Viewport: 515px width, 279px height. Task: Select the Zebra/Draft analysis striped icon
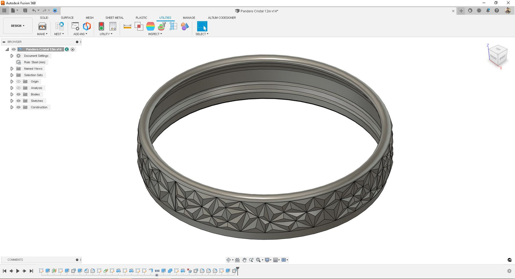(x=150, y=26)
